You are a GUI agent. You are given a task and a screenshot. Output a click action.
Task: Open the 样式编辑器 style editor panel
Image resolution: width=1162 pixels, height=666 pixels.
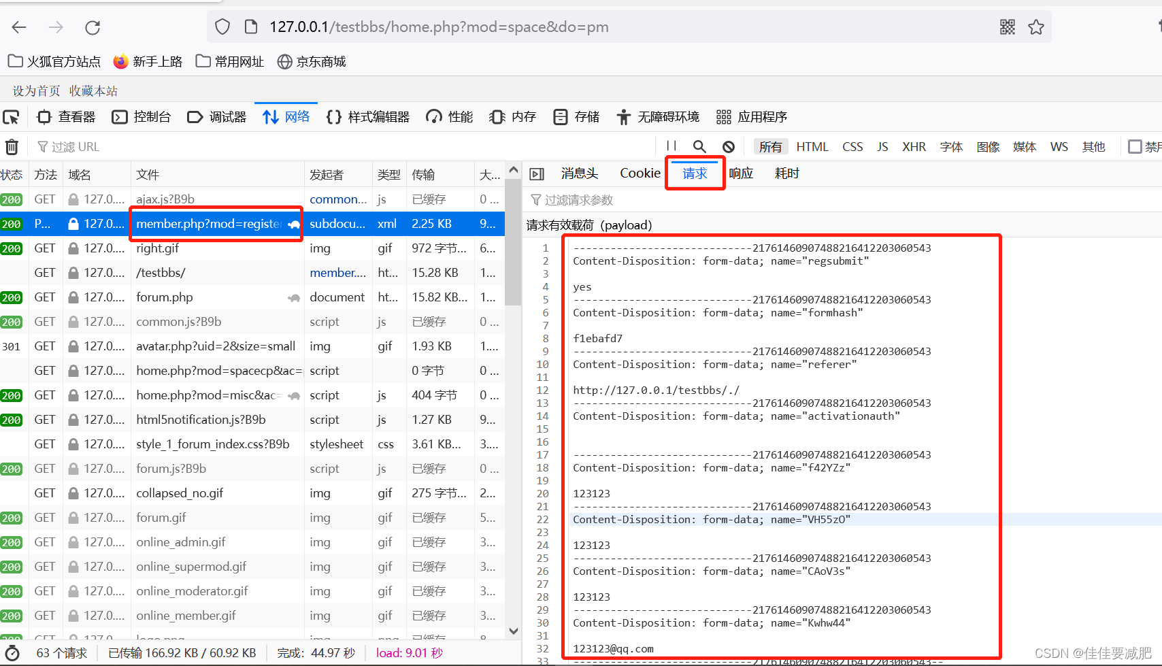(x=368, y=117)
